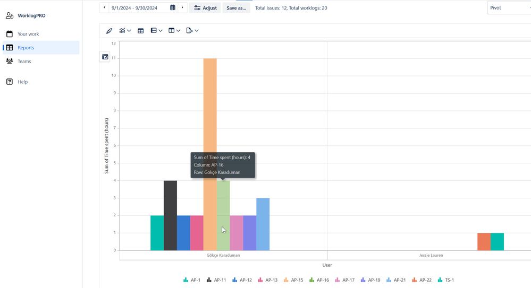This screenshot has width=531, height=288.
Task: Open the column layout options dropdown
Action: [x=174, y=31]
